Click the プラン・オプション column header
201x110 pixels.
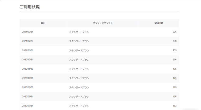(x=103, y=23)
